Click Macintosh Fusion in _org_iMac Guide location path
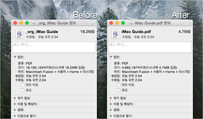 [40, 72]
